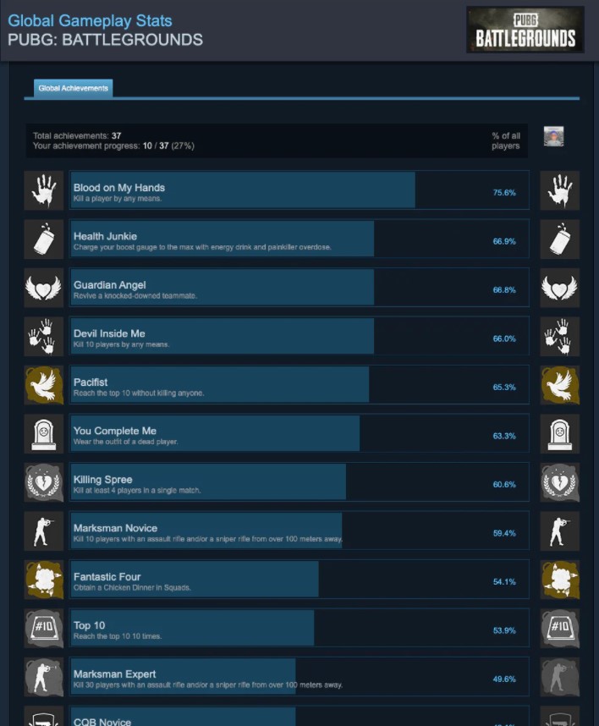The height and width of the screenshot is (726, 599).
Task: Click the Killing Spree achievement row
Action: tap(299, 482)
